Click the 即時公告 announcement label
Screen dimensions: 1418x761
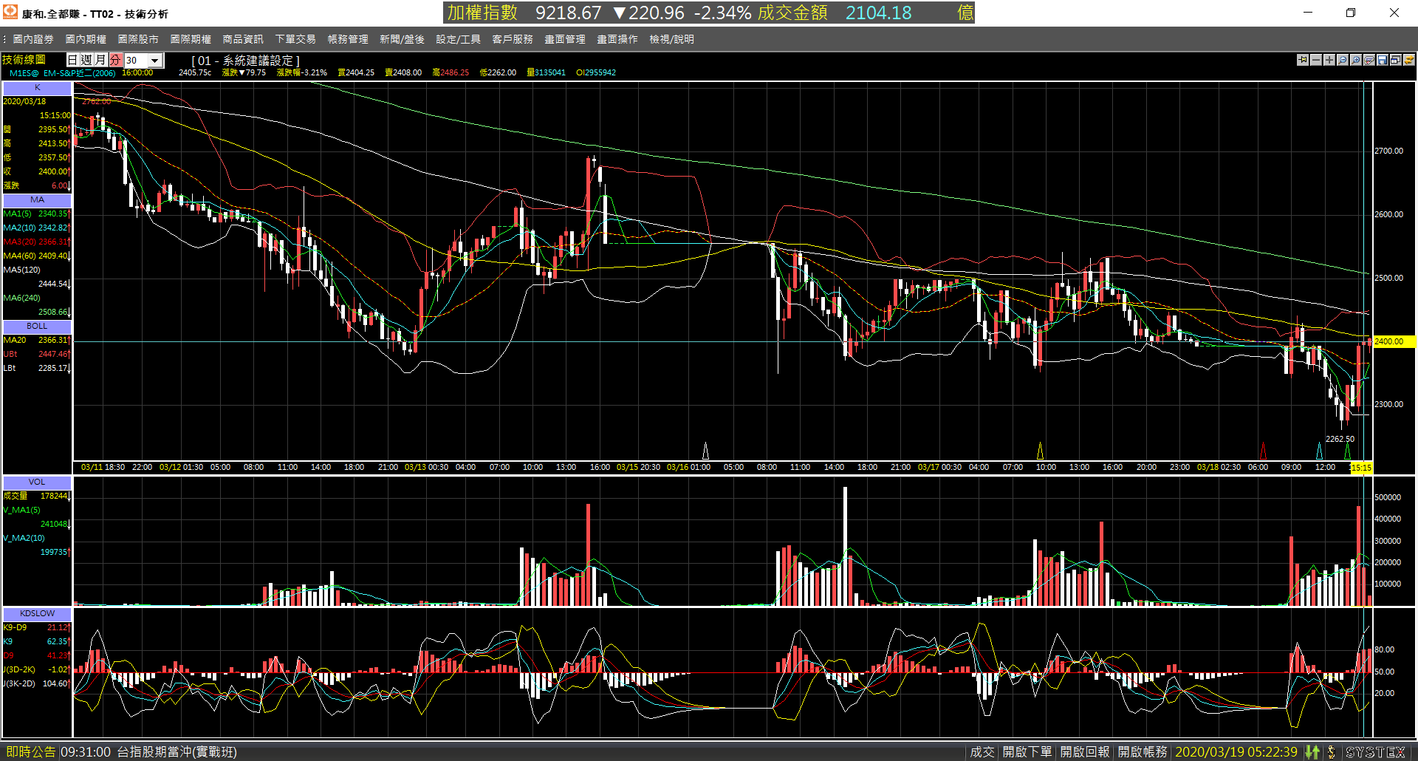[30, 752]
